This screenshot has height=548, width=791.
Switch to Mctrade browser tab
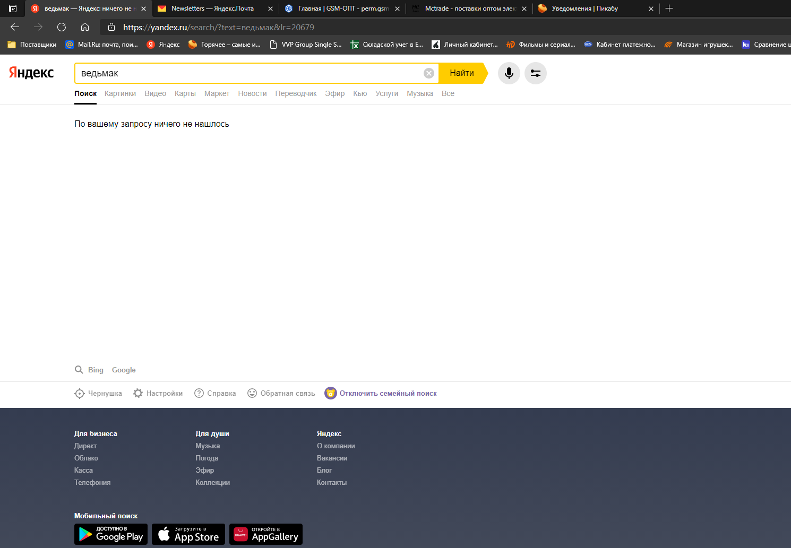pyautogui.click(x=470, y=8)
